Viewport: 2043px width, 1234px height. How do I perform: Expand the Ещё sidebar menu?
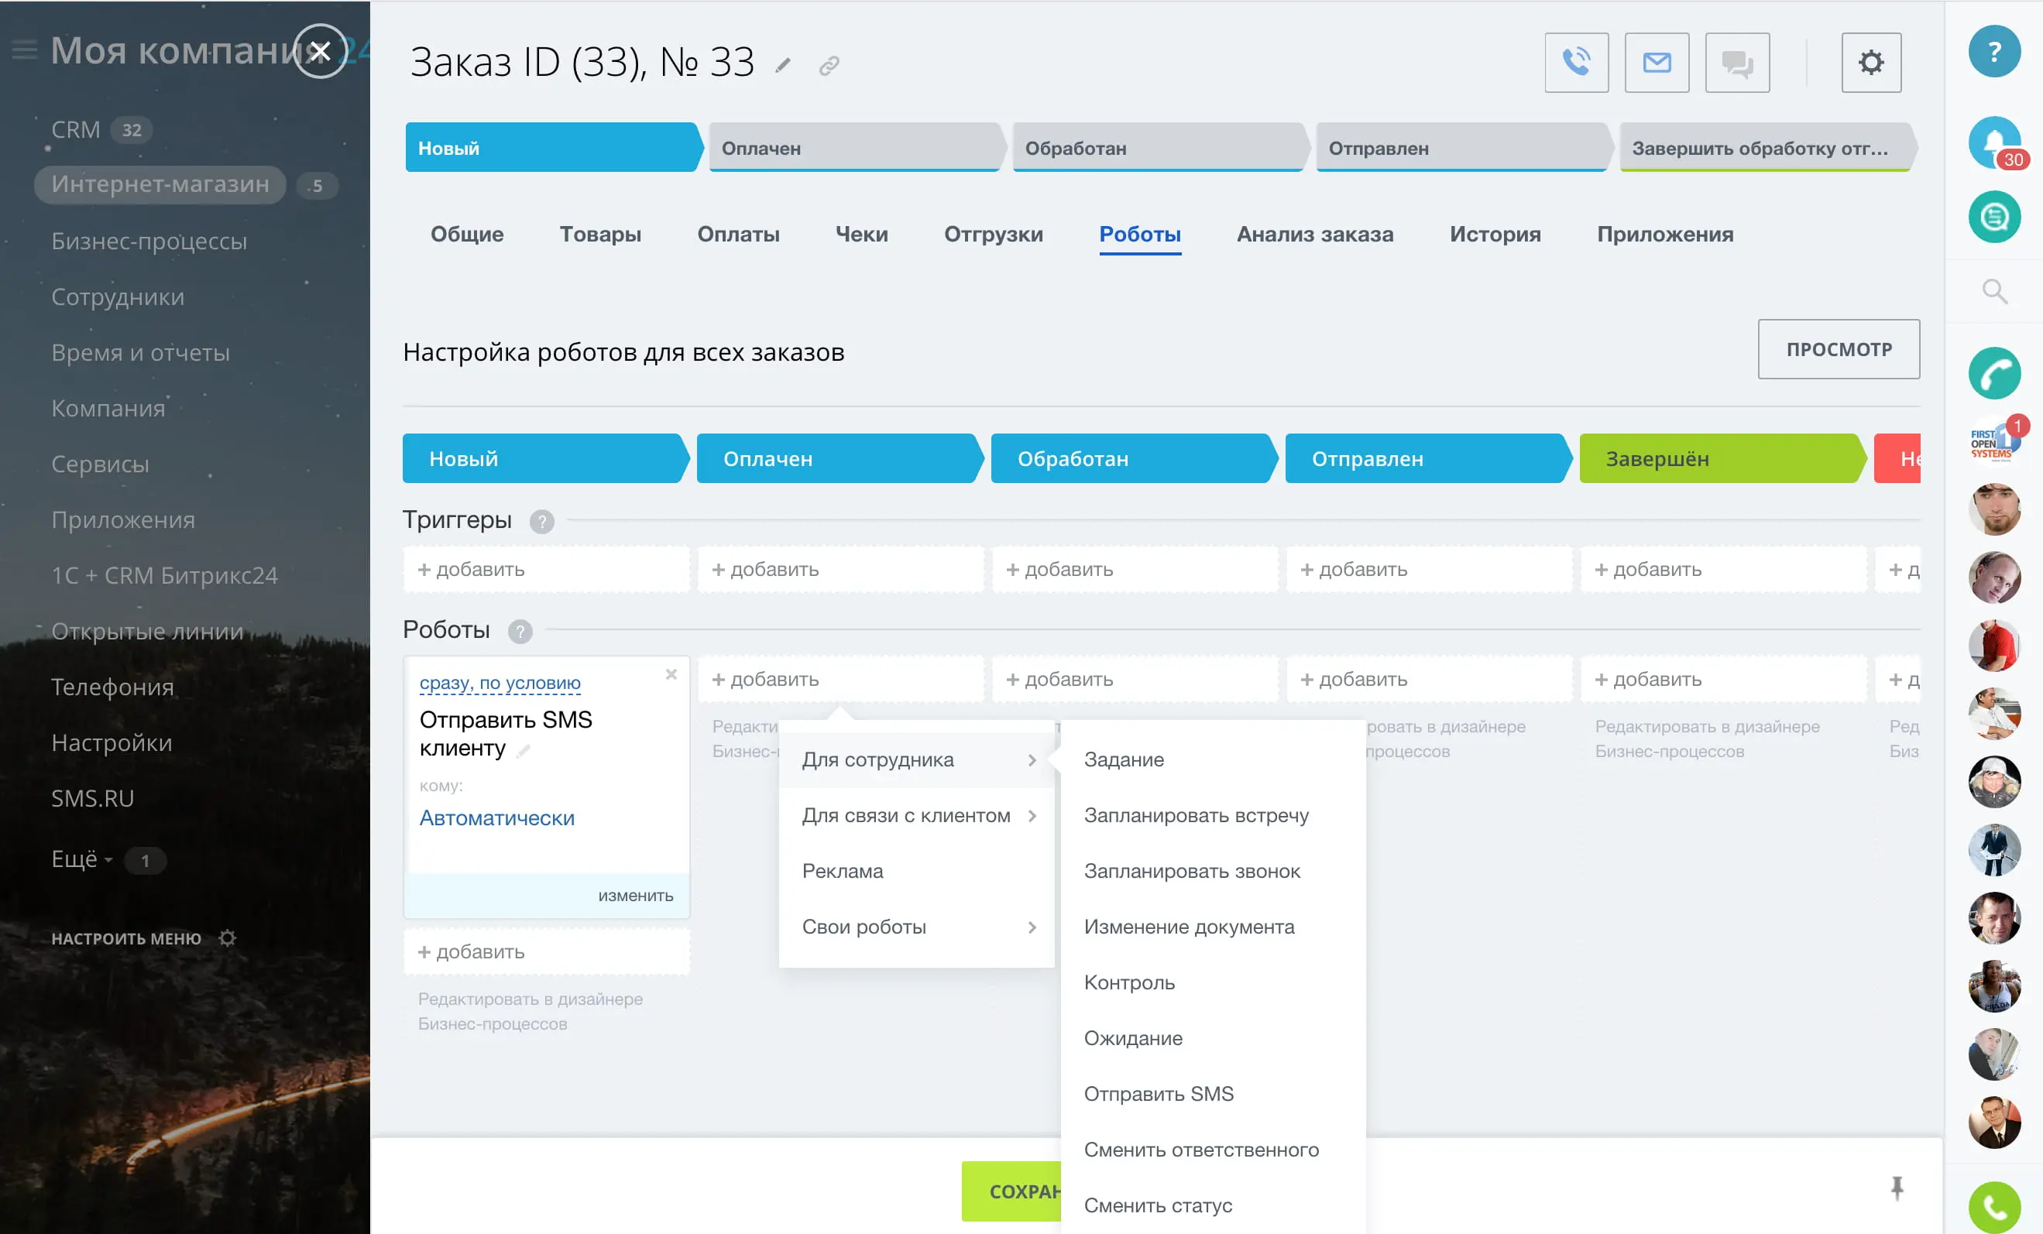(81, 859)
